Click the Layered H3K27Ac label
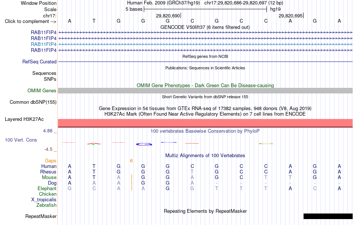This screenshot has width=353, height=225. click(x=24, y=119)
